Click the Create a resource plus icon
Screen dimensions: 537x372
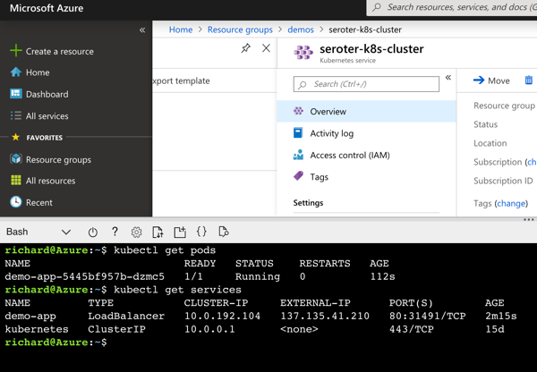point(15,51)
